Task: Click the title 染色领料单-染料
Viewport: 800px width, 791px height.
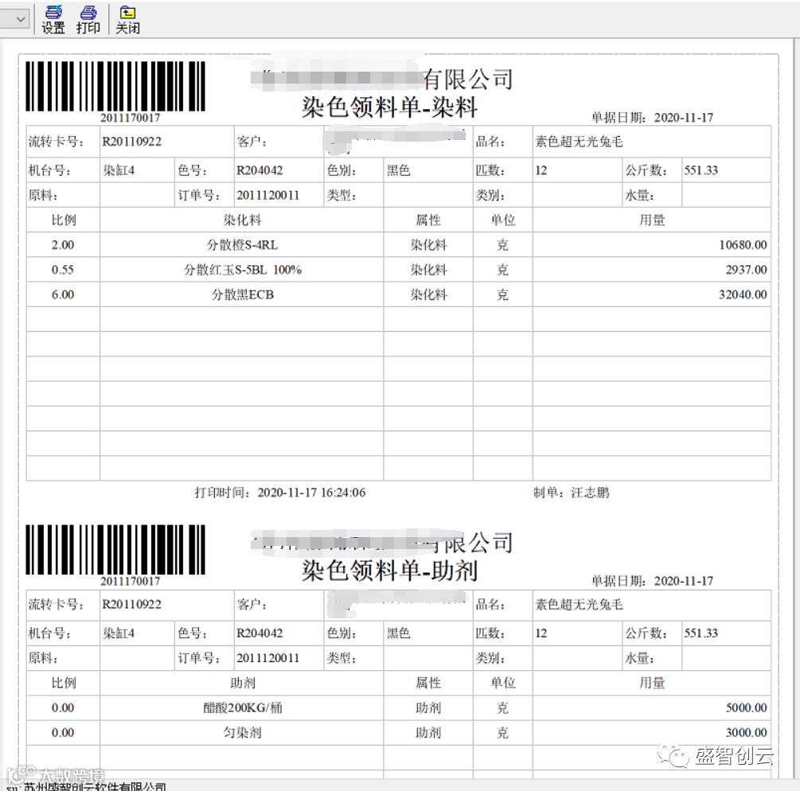Action: coord(389,107)
